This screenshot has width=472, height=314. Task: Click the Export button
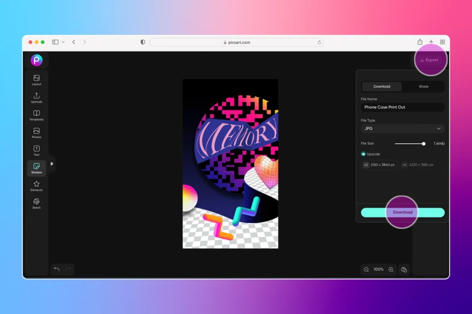pyautogui.click(x=430, y=60)
